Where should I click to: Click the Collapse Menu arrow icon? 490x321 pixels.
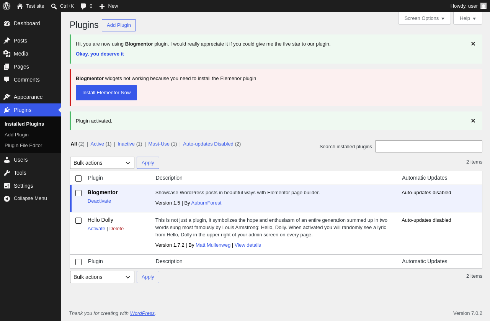(7, 198)
